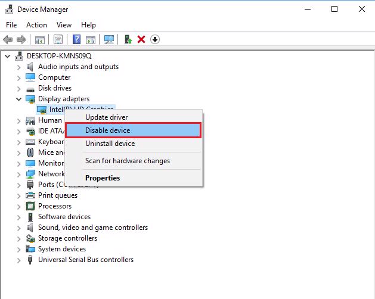
Task: Click the Help toolbar icon with question mark
Action: tap(76, 40)
